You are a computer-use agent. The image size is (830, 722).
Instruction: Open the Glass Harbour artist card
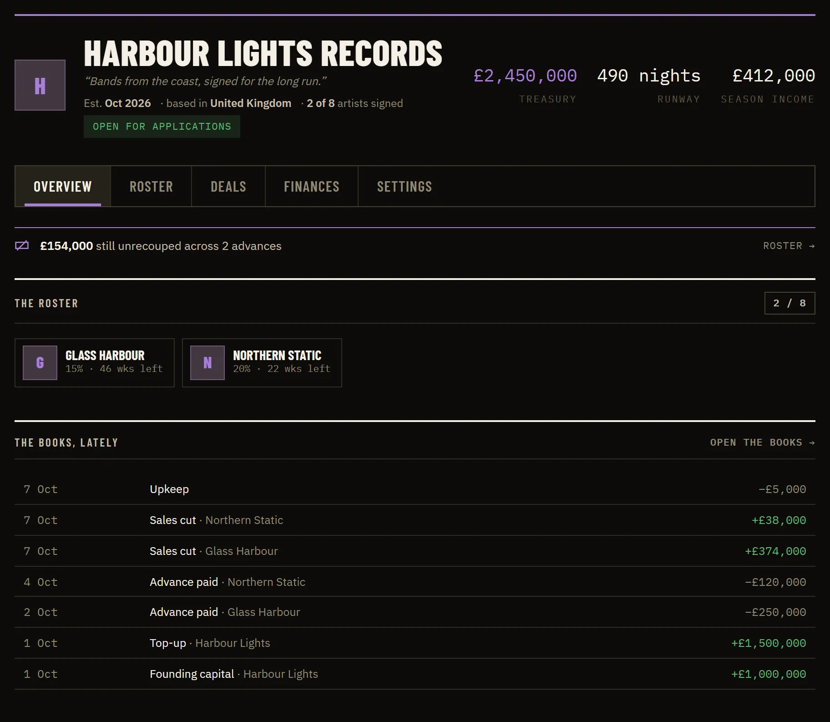95,363
